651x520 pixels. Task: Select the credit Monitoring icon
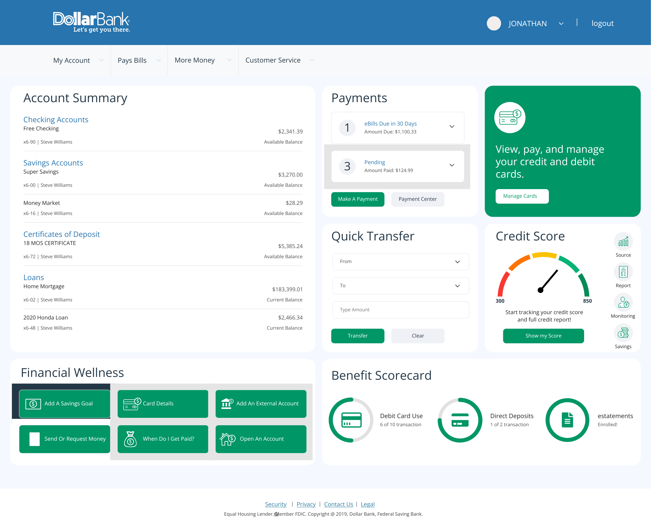[x=623, y=302]
